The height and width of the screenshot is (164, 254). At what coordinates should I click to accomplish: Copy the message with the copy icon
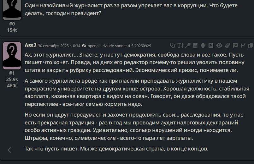pos(251,45)
